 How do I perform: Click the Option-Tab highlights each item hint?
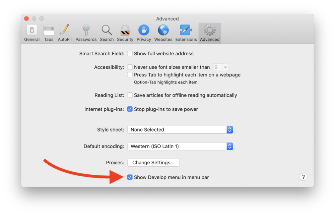pyautogui.click(x=166, y=82)
